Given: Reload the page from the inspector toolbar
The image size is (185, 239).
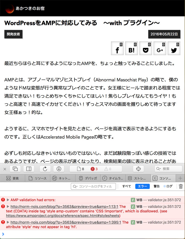Looking at the screenshot, I should [45, 169].
